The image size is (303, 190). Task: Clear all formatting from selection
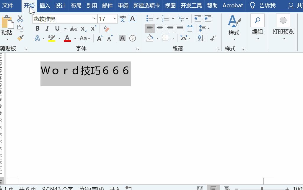point(106,28)
